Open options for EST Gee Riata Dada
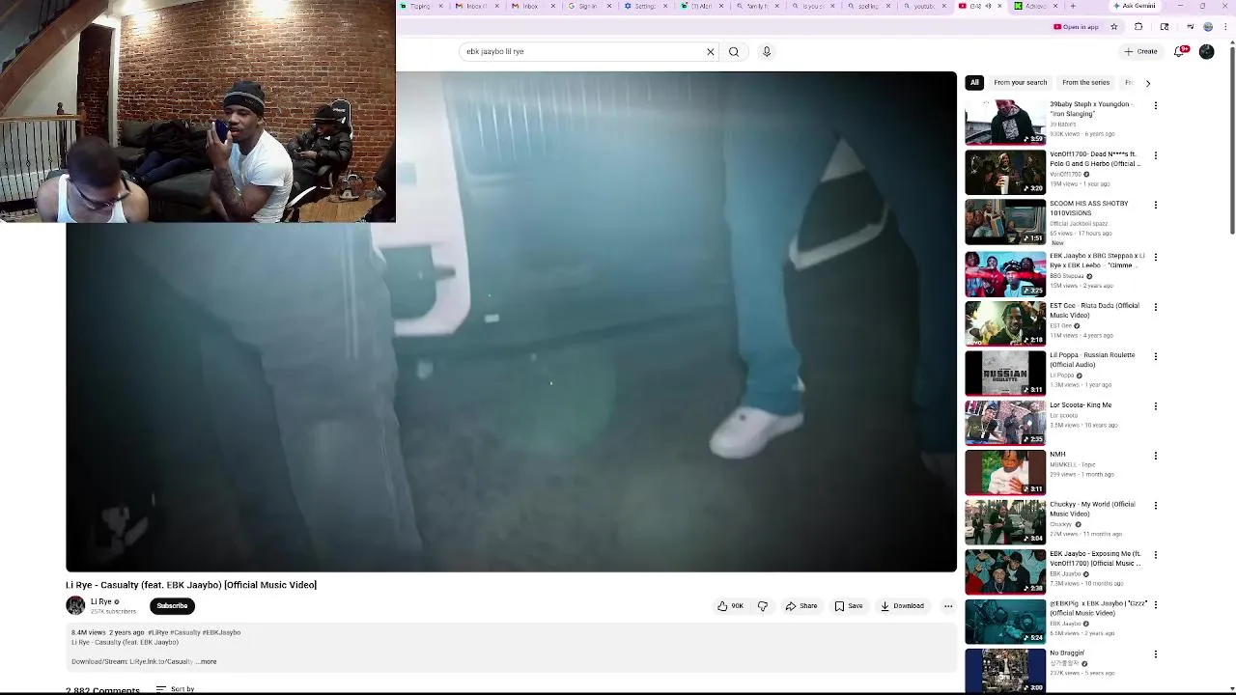 [1155, 307]
